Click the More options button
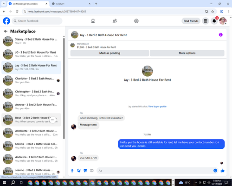 pyautogui.click(x=187, y=53)
